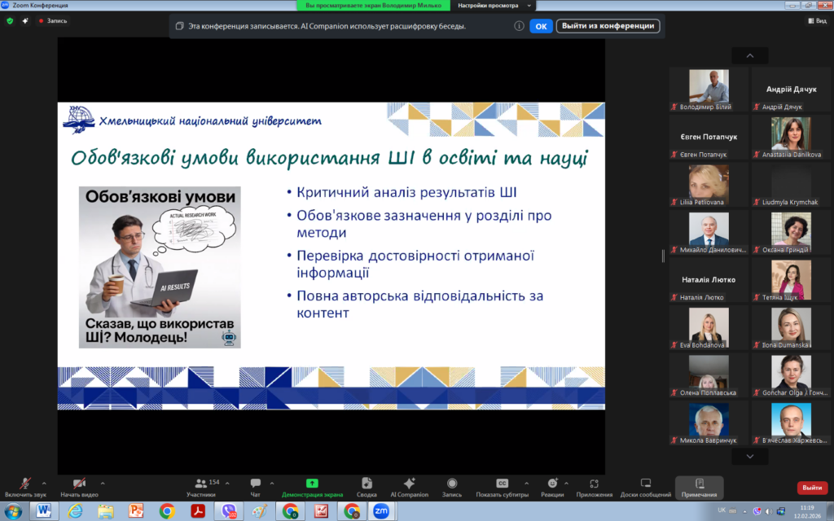Image resolution: width=834 pixels, height=521 pixels.
Task: Open the Сводка summary tool
Action: [367, 486]
